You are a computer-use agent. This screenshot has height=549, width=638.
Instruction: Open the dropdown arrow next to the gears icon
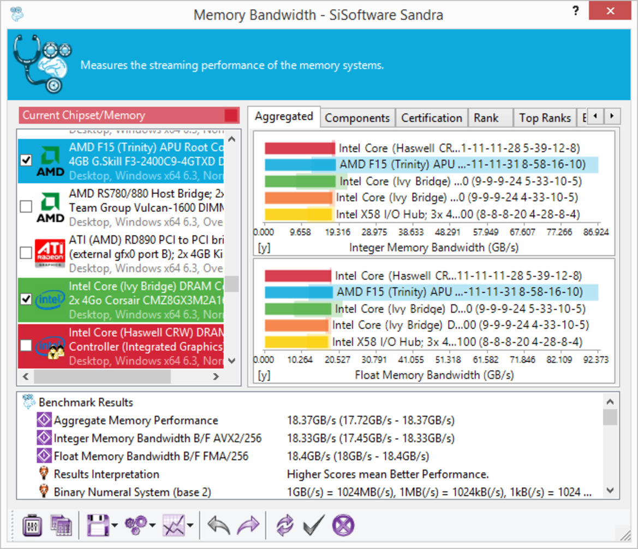point(152,526)
